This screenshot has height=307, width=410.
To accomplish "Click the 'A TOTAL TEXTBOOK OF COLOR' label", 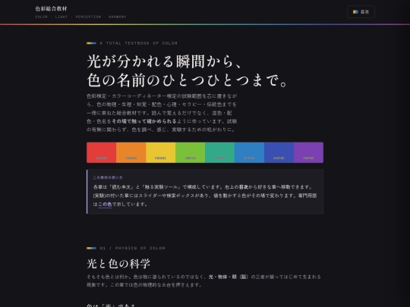I will [x=139, y=43].
